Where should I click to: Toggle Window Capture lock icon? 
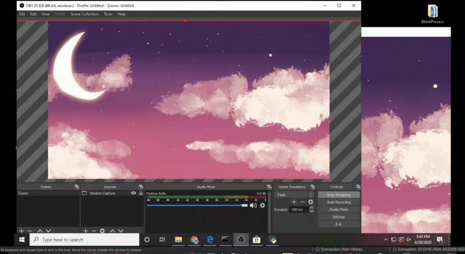(x=141, y=193)
